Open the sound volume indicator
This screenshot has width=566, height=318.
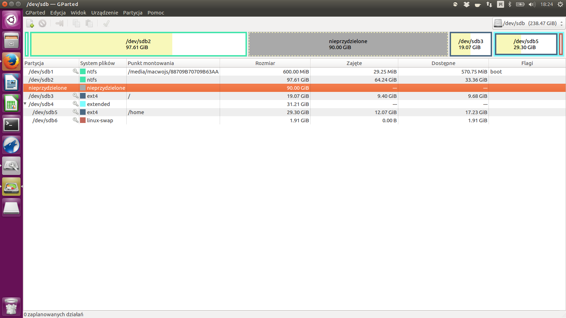coord(532,4)
